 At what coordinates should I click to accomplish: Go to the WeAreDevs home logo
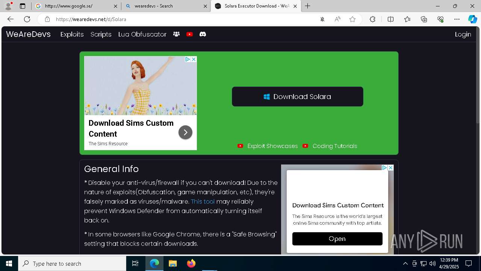click(28, 34)
